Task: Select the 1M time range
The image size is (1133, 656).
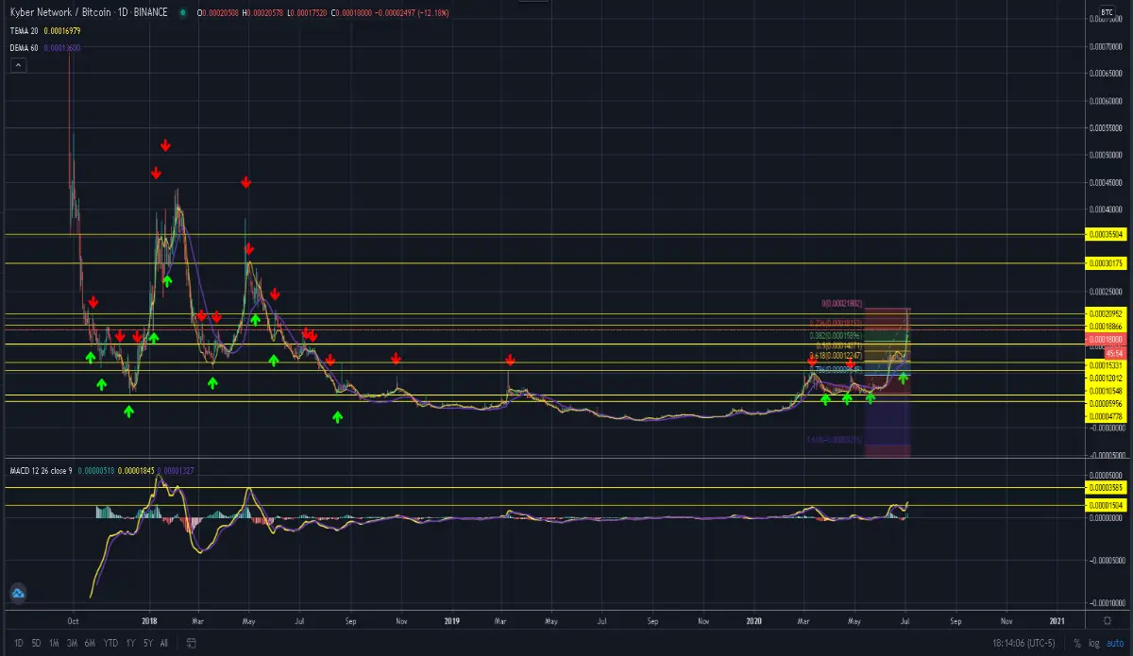Action: (x=54, y=644)
